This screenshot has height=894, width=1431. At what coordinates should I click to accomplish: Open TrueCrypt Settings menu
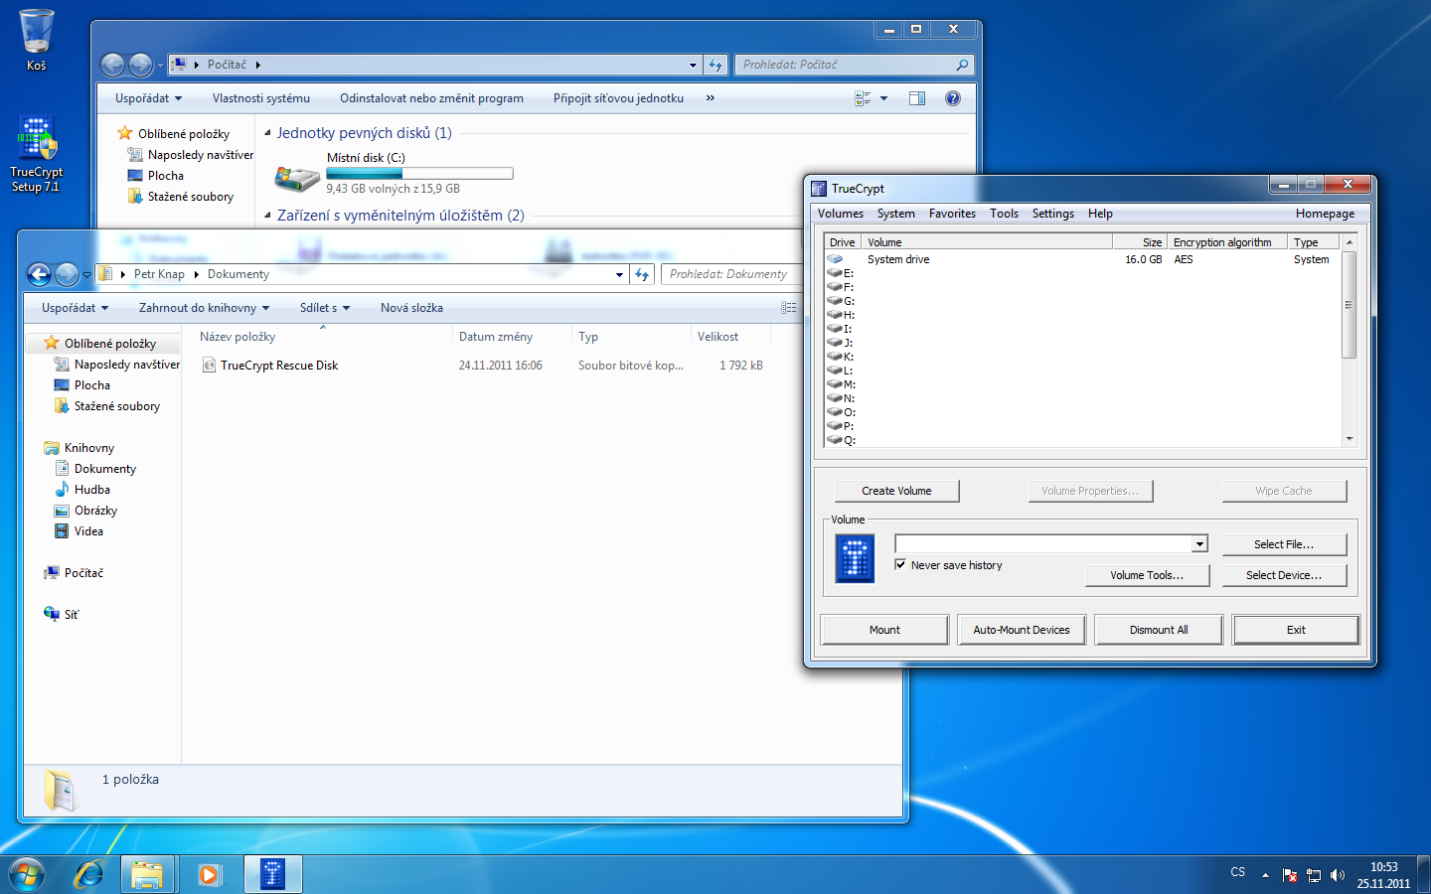tap(1052, 214)
